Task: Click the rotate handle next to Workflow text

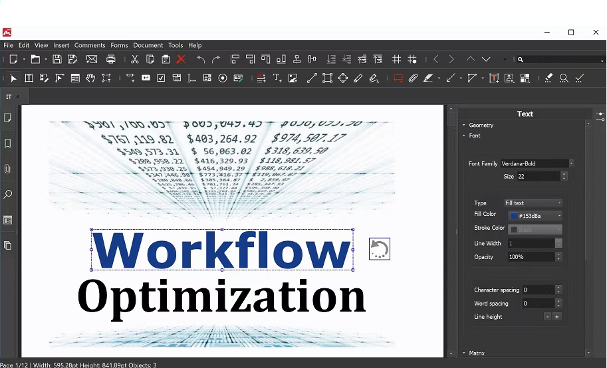Action: [x=380, y=249]
